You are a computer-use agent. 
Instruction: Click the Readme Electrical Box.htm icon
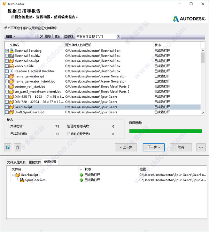tap(11, 71)
